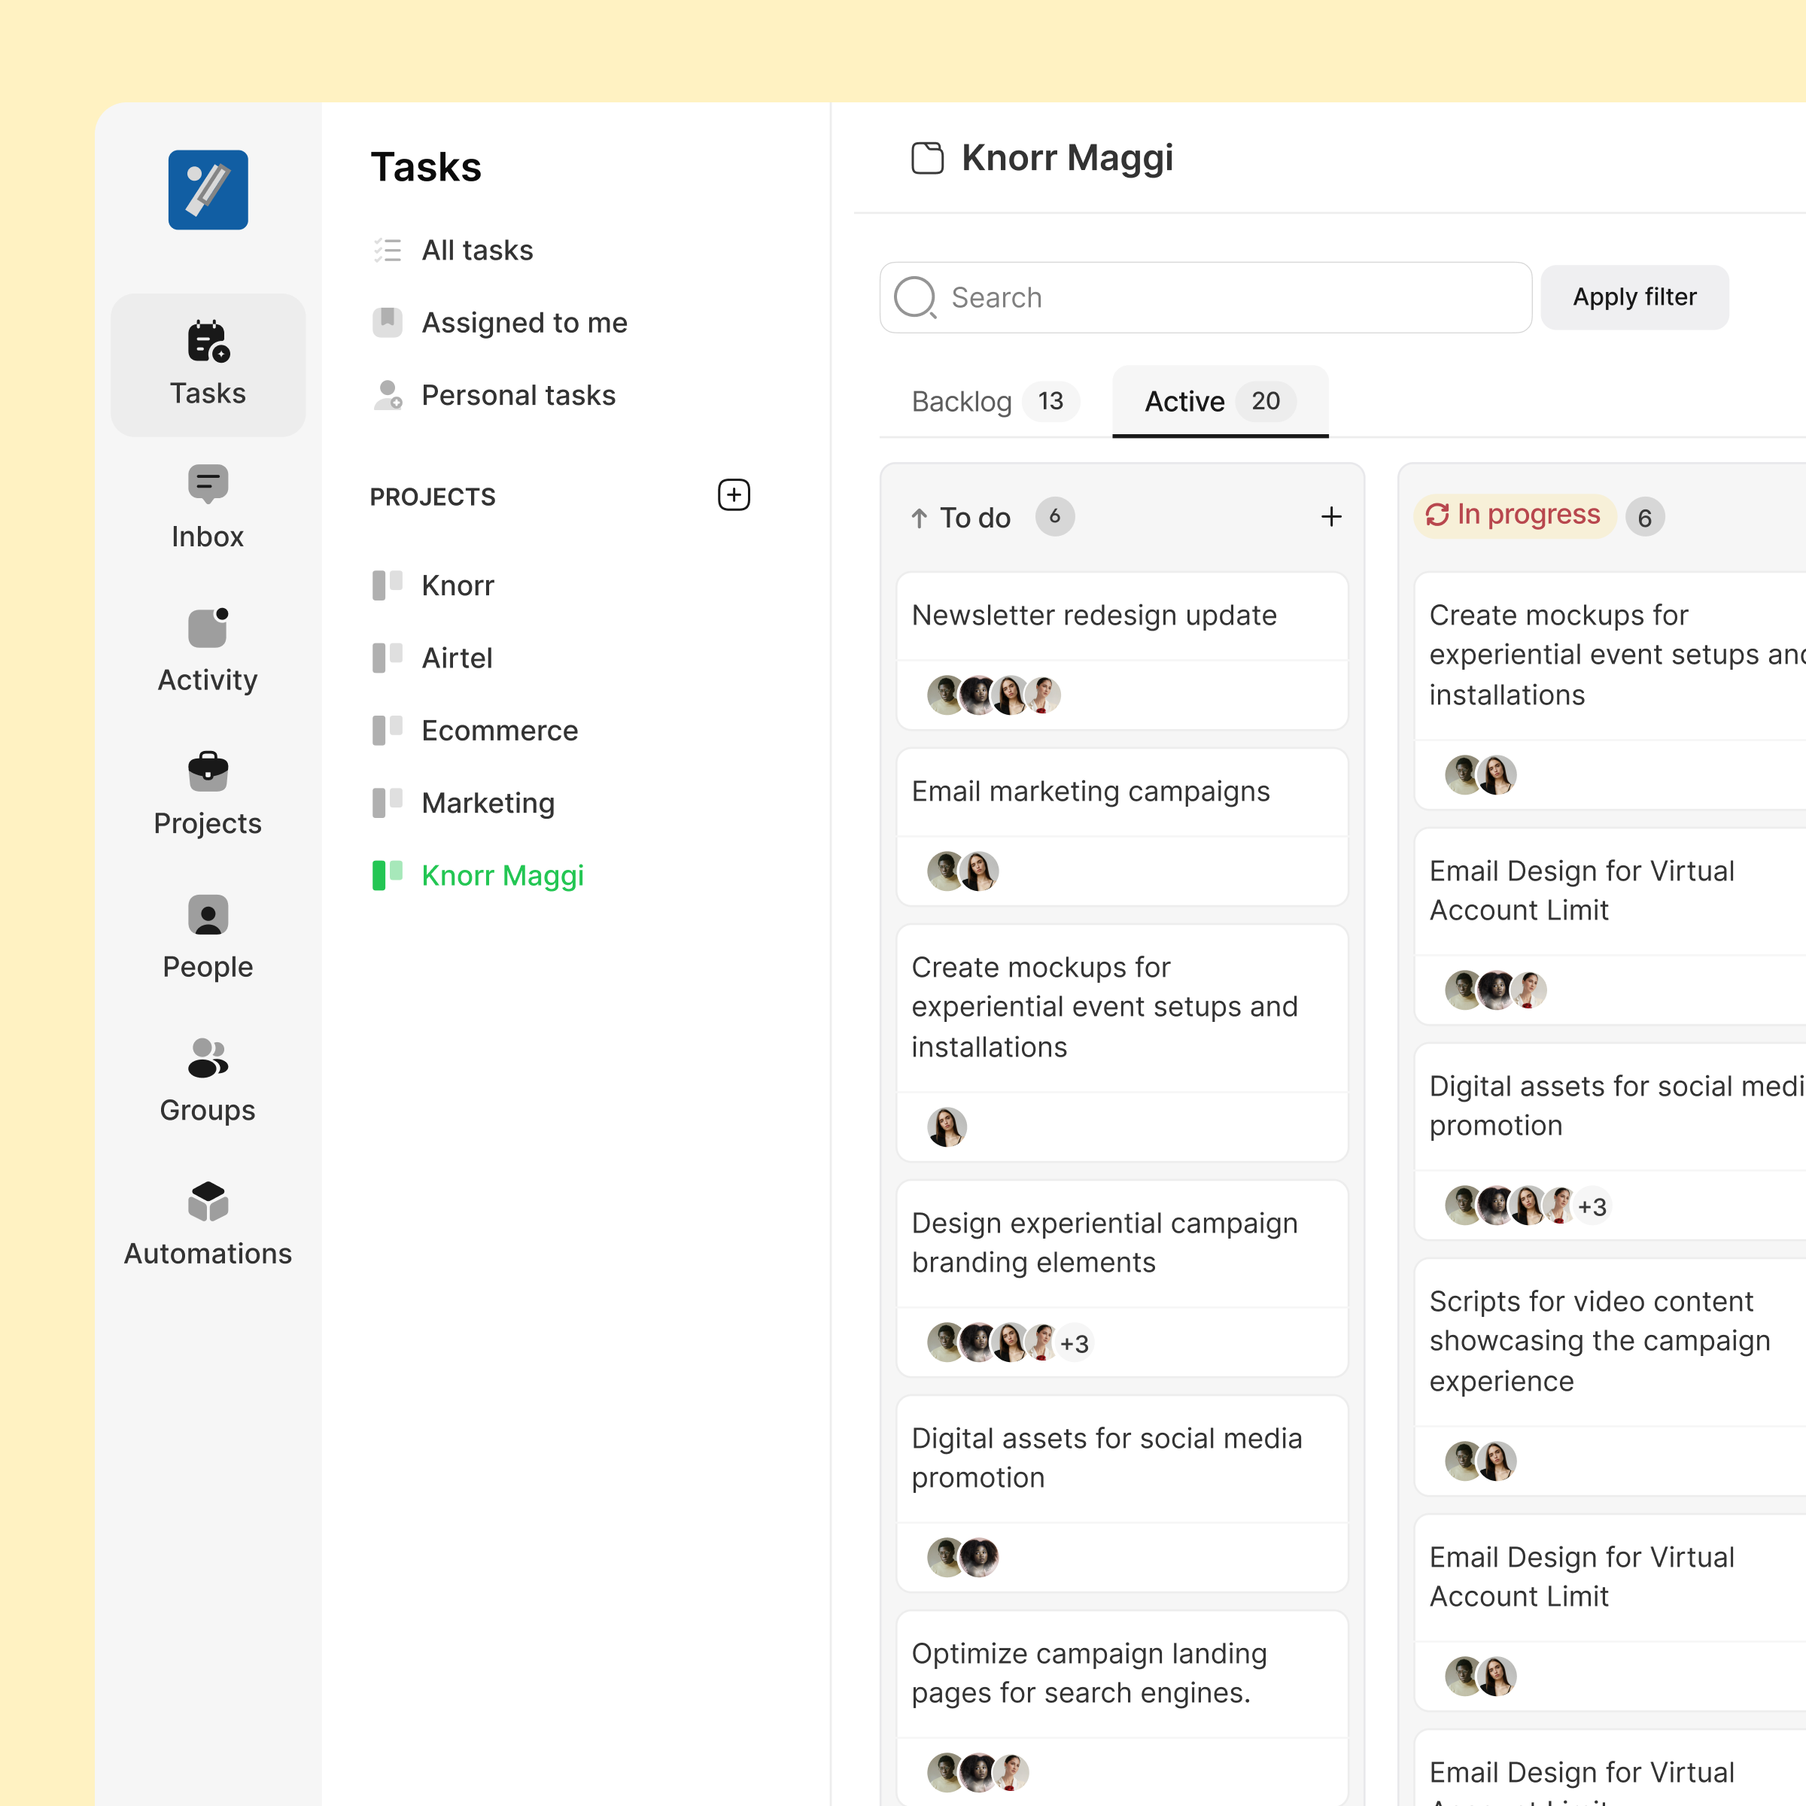This screenshot has width=1806, height=1806.
Task: Click into the Search field
Action: 1206,297
